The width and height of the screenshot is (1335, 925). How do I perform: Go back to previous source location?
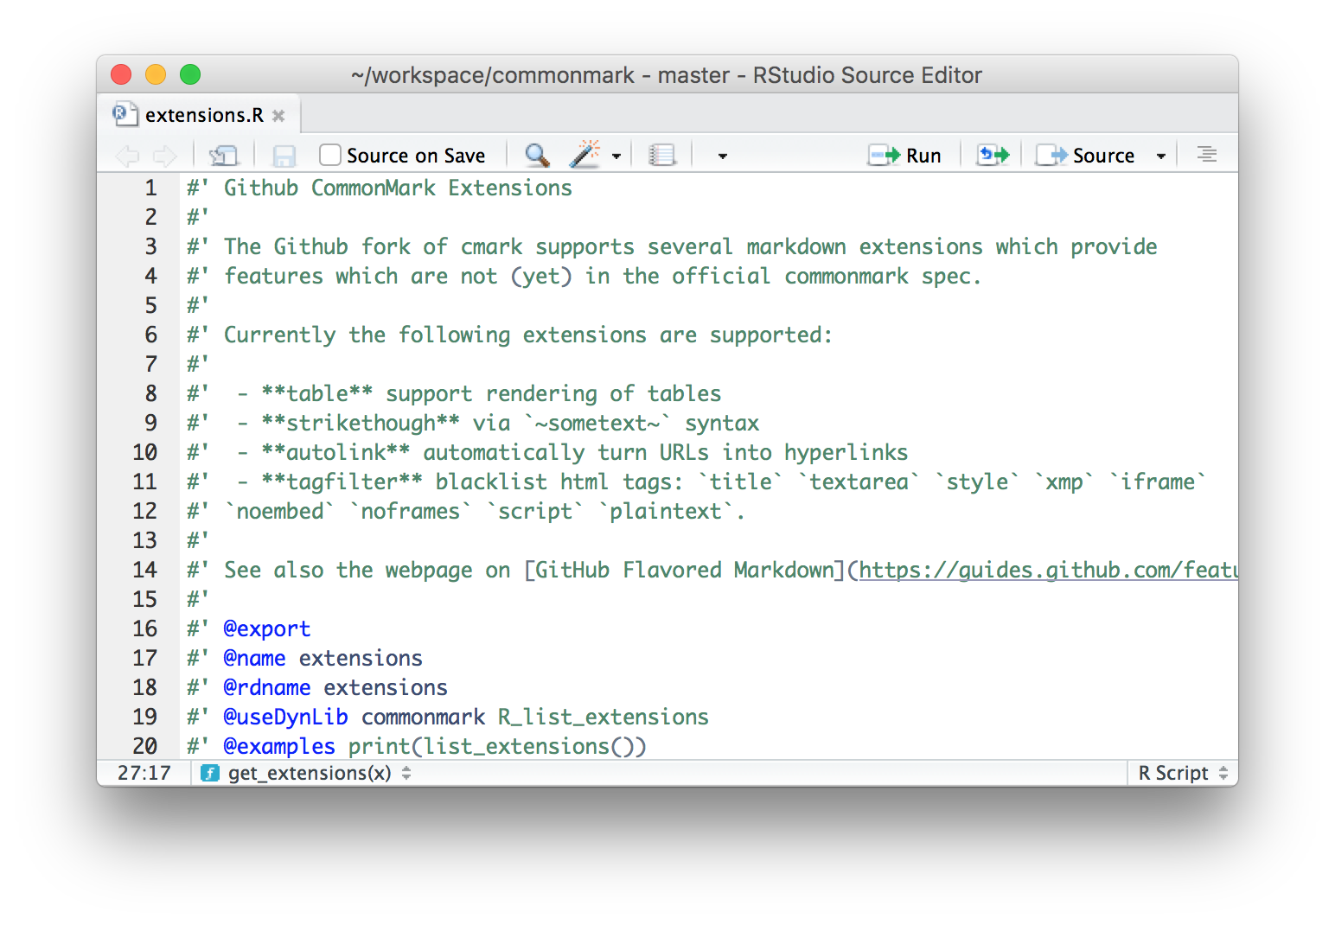pos(127,156)
